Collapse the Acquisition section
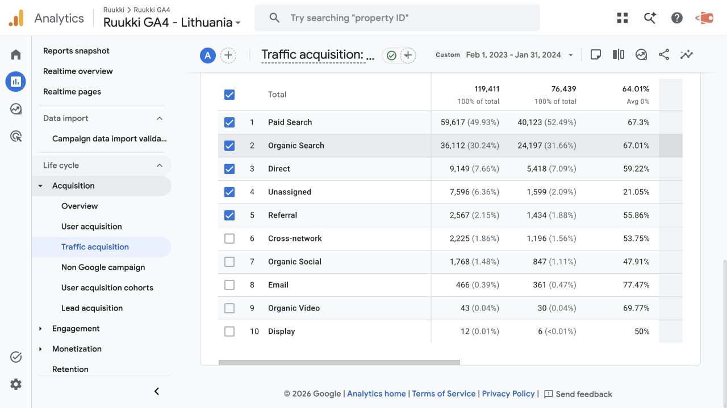727x408 pixels. [40, 186]
